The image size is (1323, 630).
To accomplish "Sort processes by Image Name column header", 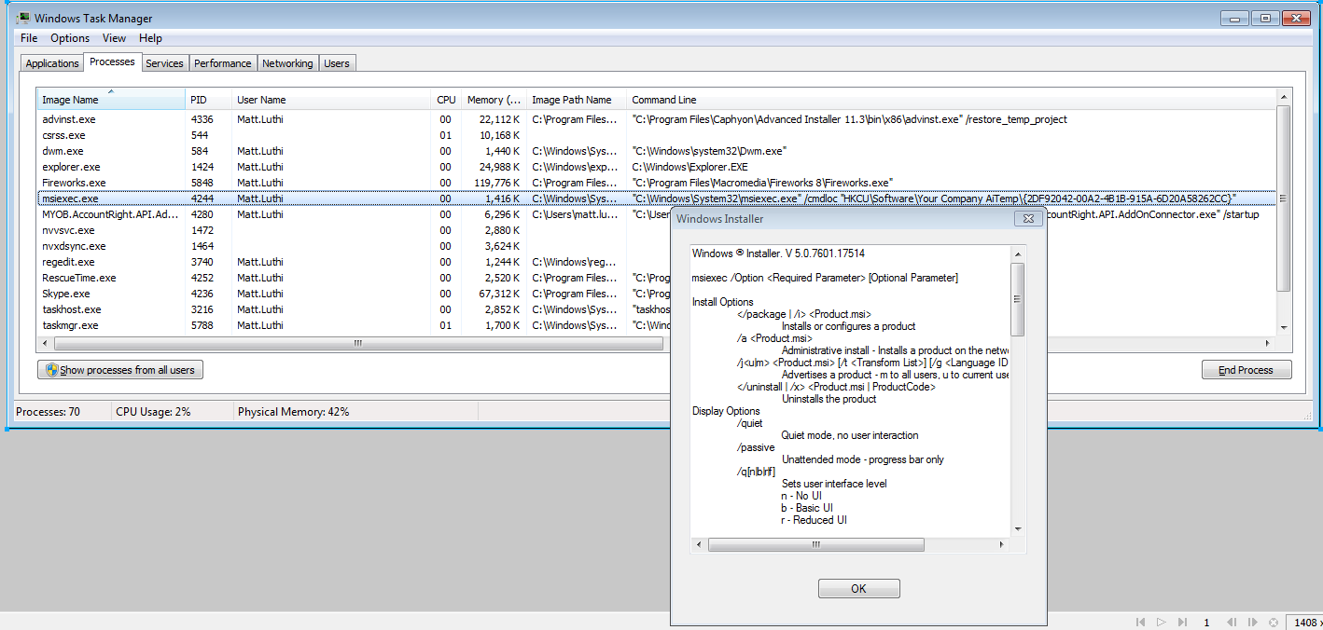I will [110, 100].
